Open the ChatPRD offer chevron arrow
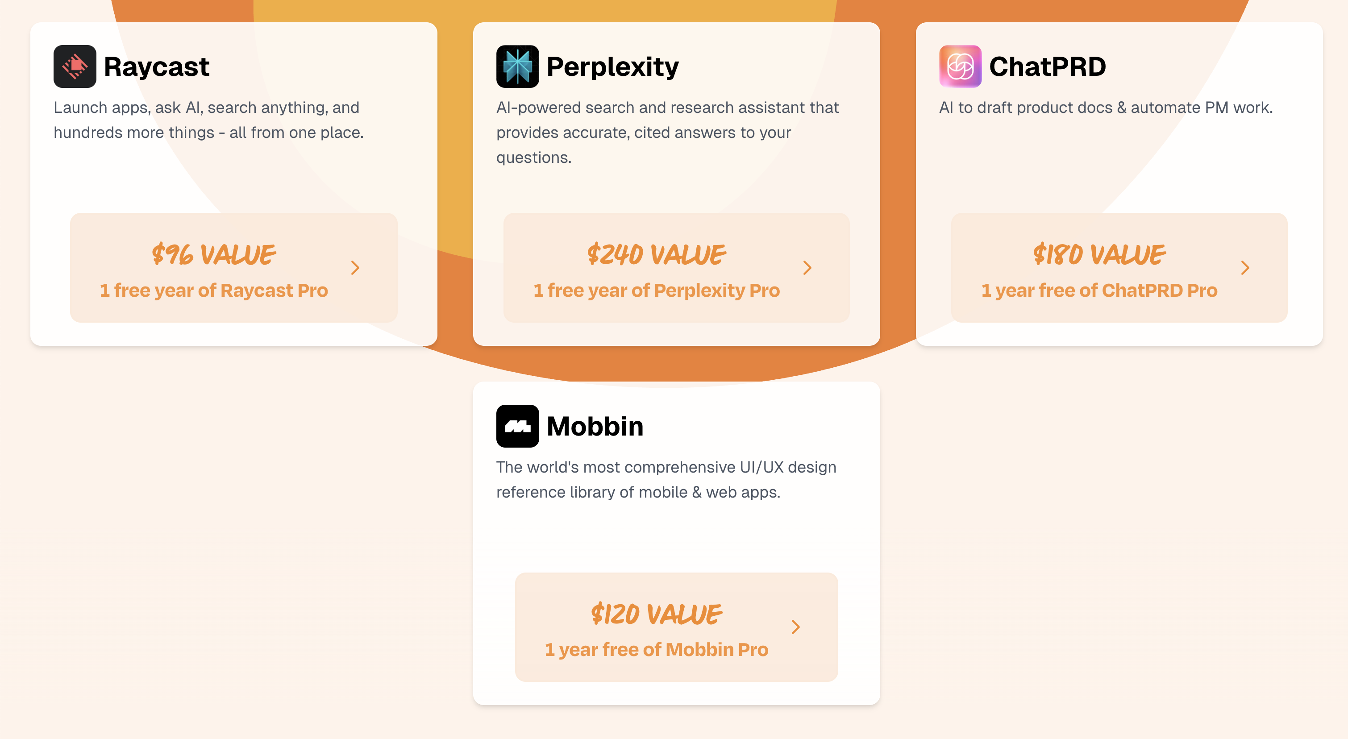Image resolution: width=1348 pixels, height=739 pixels. pyautogui.click(x=1245, y=268)
